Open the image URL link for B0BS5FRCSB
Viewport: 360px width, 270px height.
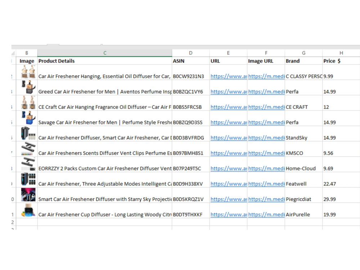(x=266, y=107)
